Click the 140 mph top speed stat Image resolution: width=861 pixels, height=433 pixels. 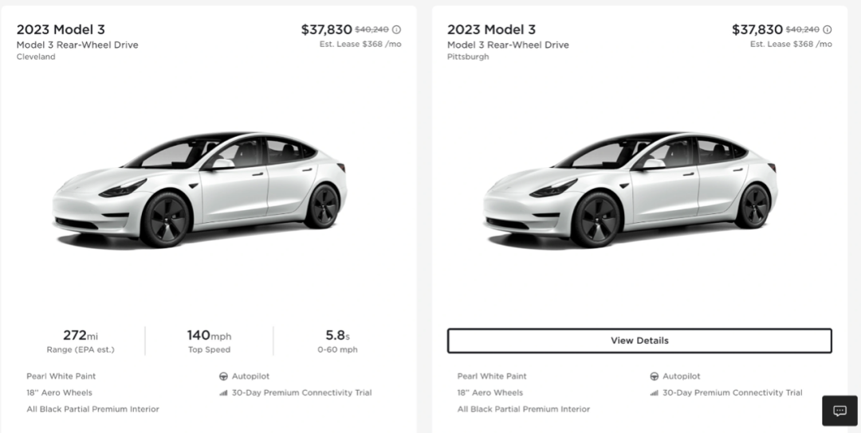tap(209, 341)
